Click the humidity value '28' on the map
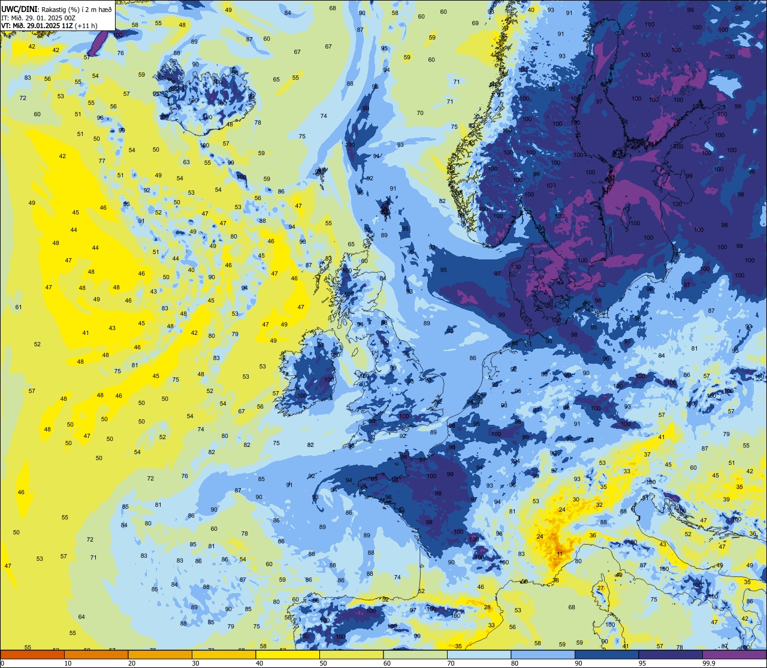Screen dimensions: 767x668 (487, 607)
